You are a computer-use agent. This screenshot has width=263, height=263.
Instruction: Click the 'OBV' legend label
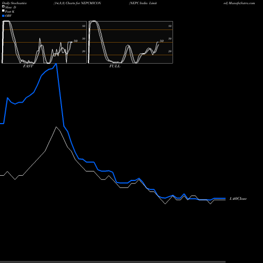(x=8, y=16)
